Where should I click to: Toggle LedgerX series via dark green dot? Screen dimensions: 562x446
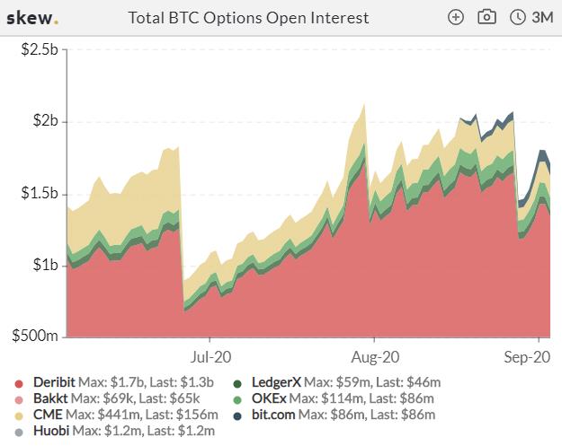[237, 384]
